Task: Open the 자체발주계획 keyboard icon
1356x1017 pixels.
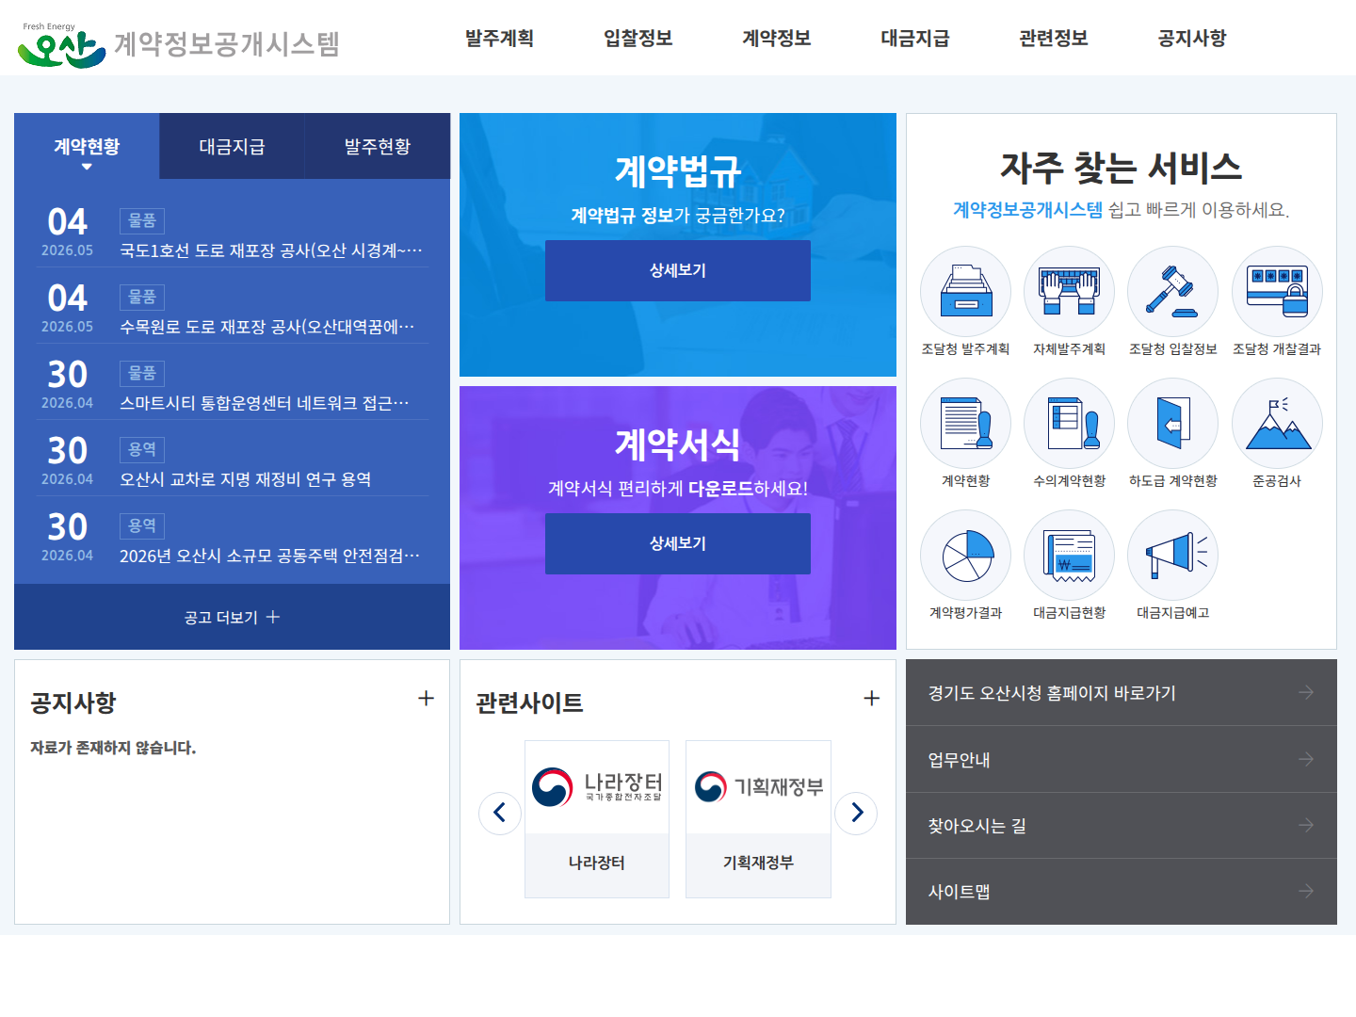Action: click(1069, 292)
